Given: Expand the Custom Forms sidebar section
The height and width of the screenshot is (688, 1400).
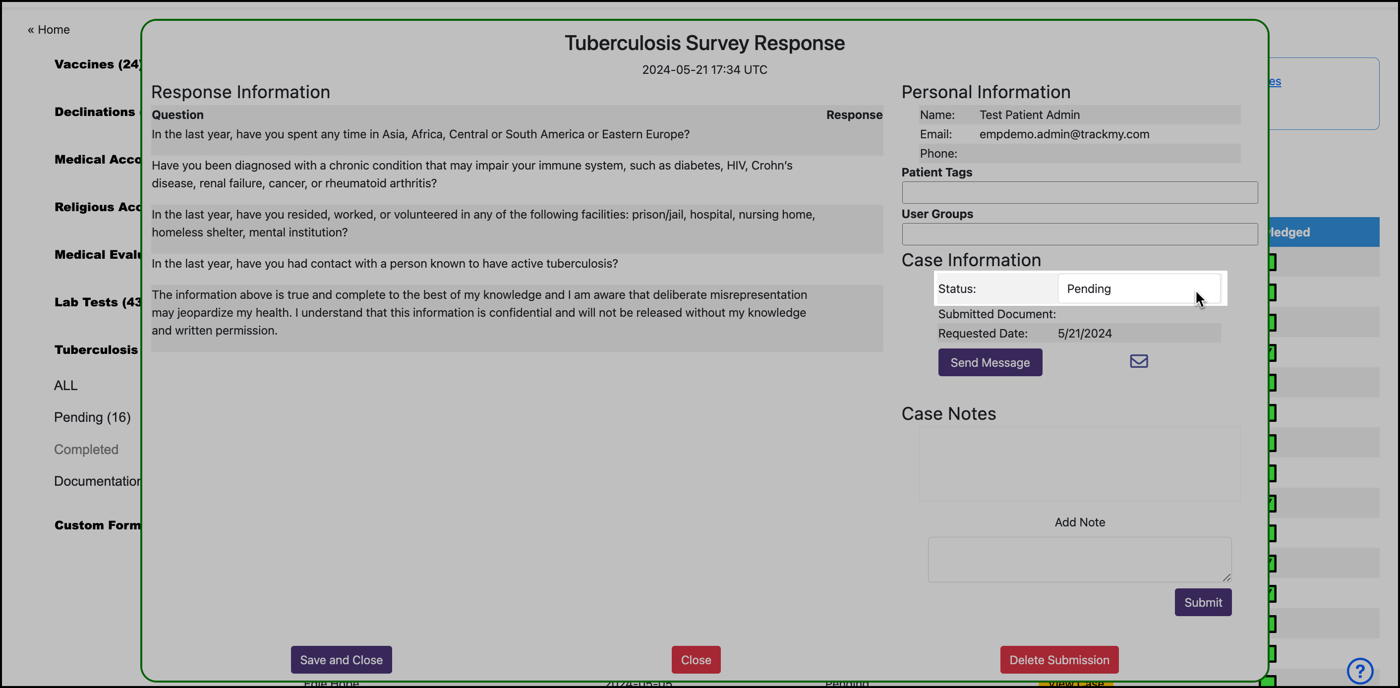Looking at the screenshot, I should [x=97, y=525].
